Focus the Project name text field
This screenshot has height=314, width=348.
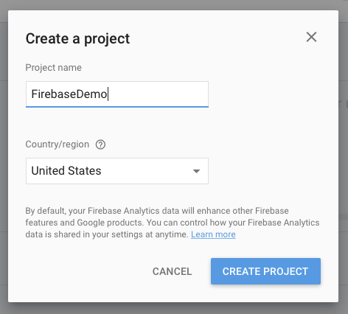coord(117,94)
